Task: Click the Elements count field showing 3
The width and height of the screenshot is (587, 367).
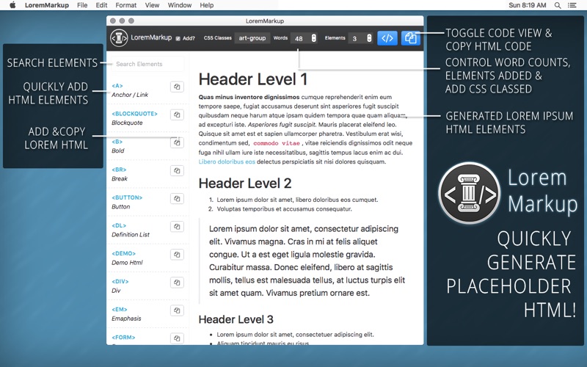Action: pyautogui.click(x=357, y=38)
